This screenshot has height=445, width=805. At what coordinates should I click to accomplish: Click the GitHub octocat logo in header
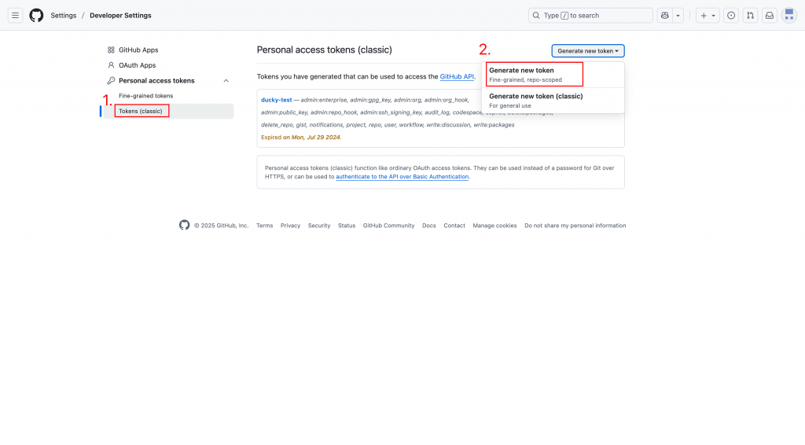pos(36,16)
